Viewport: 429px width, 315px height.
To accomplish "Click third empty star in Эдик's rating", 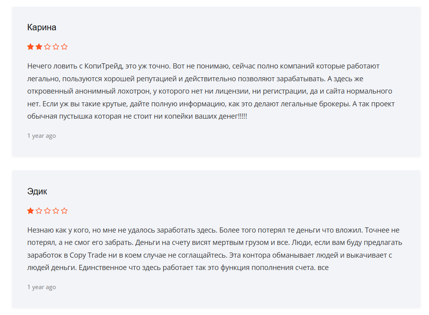I will pos(47,211).
